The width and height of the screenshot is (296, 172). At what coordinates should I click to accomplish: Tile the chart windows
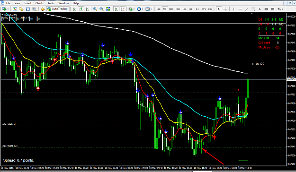pyautogui.click(x=108, y=9)
